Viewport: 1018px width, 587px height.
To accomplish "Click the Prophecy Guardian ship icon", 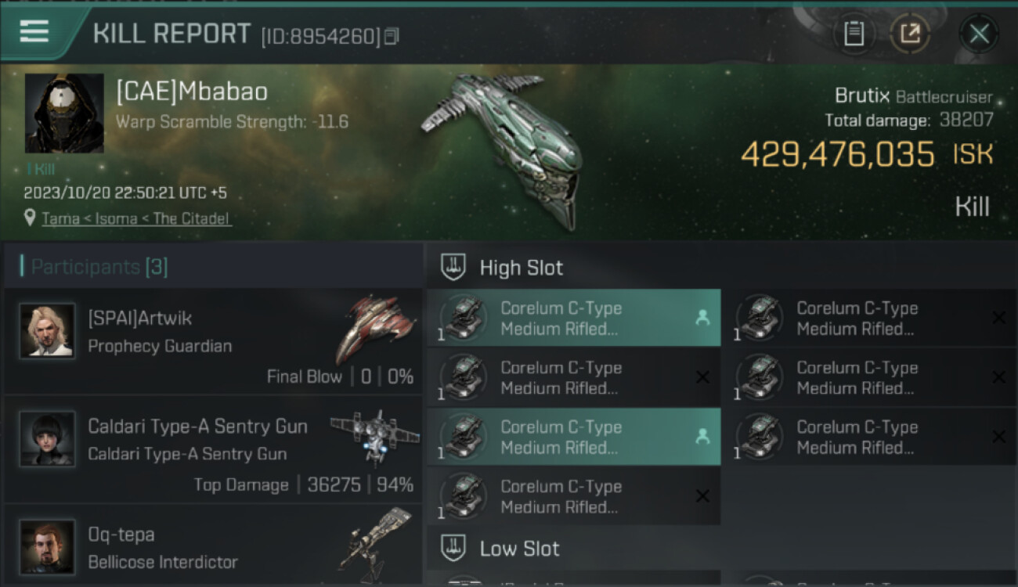I will [374, 329].
